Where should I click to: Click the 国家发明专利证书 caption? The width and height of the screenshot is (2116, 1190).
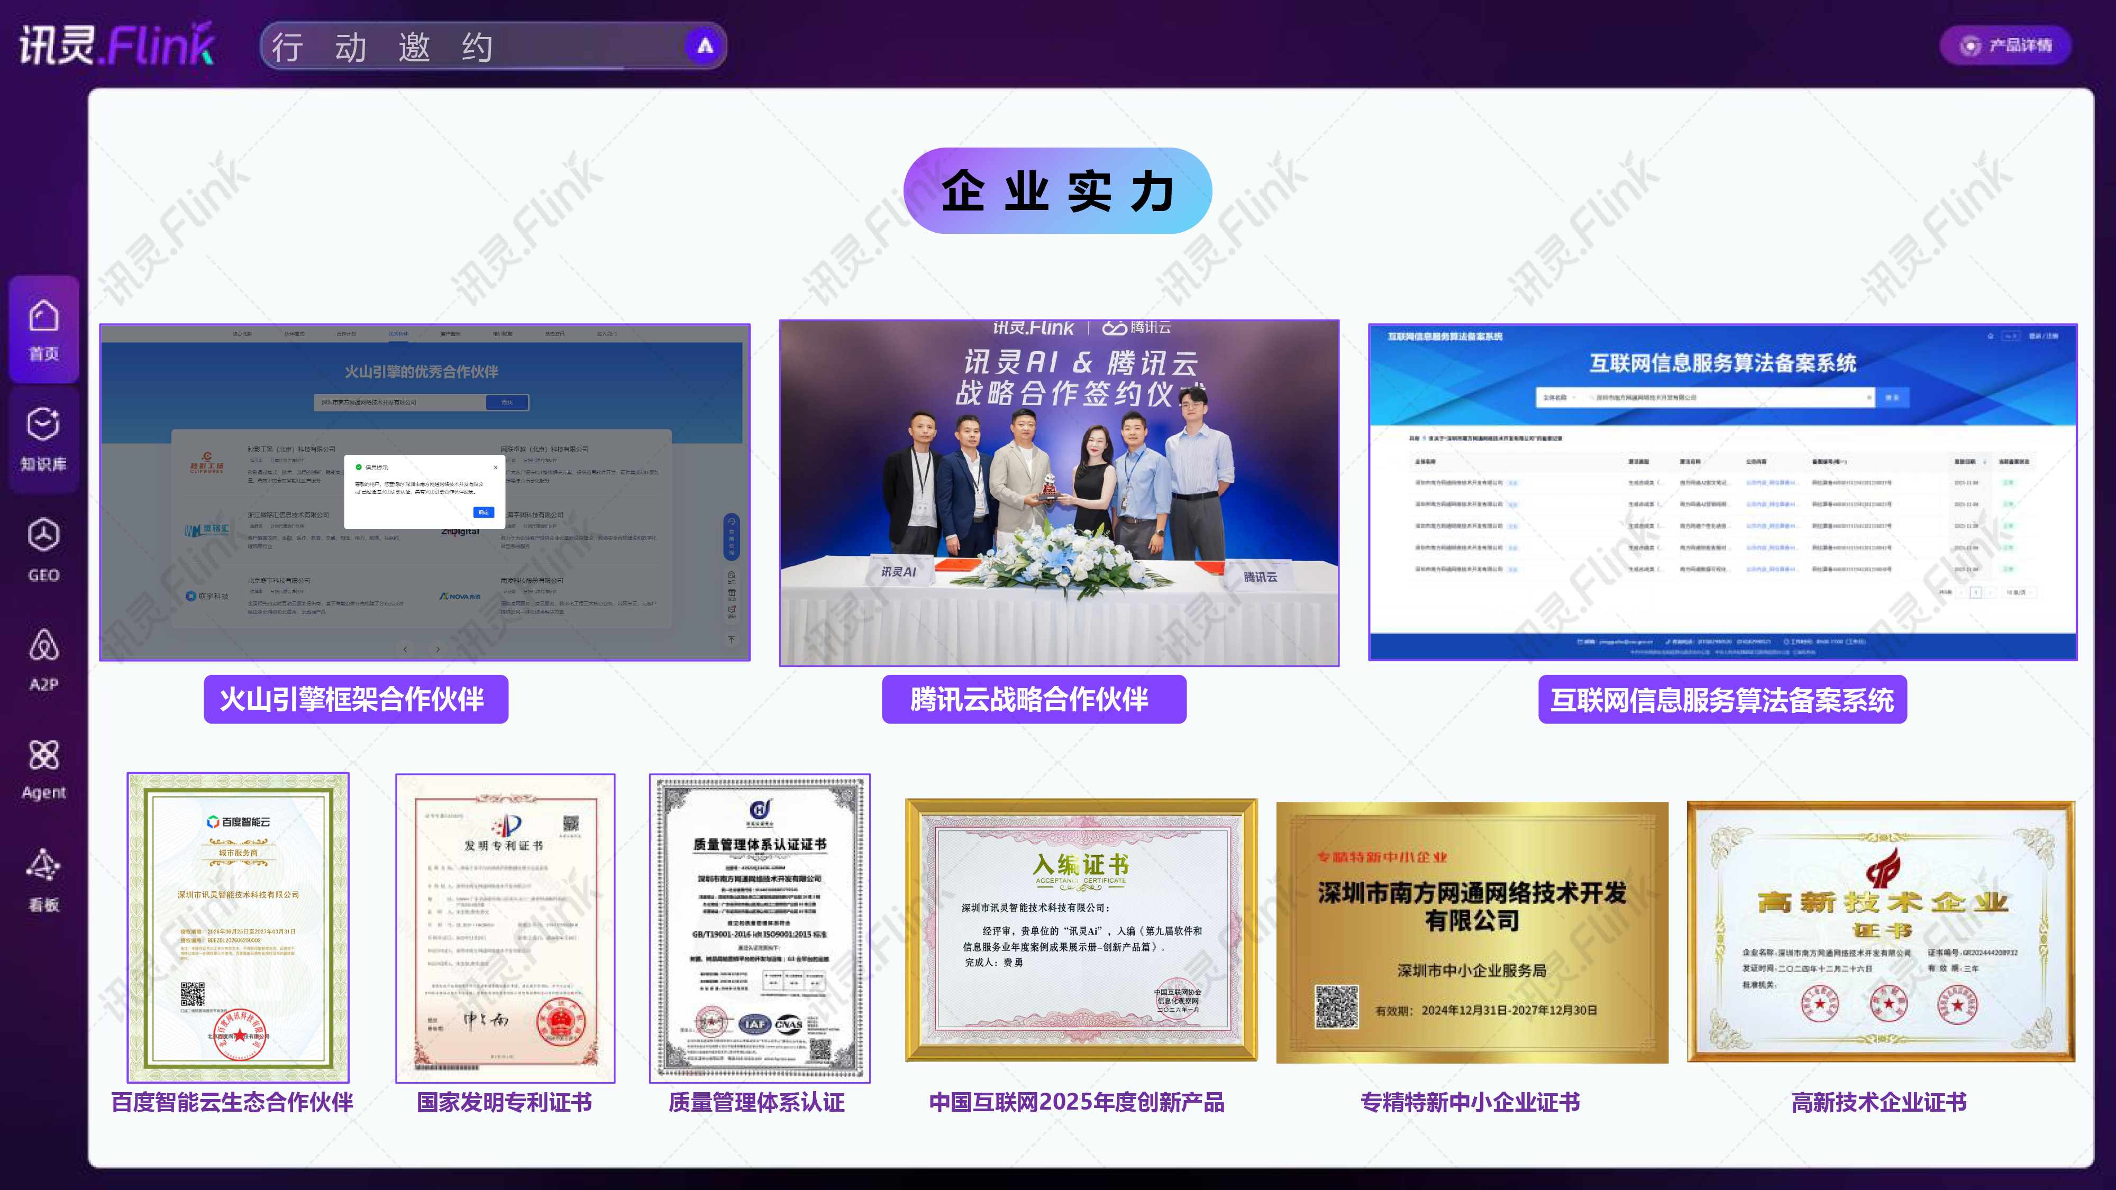[504, 1102]
